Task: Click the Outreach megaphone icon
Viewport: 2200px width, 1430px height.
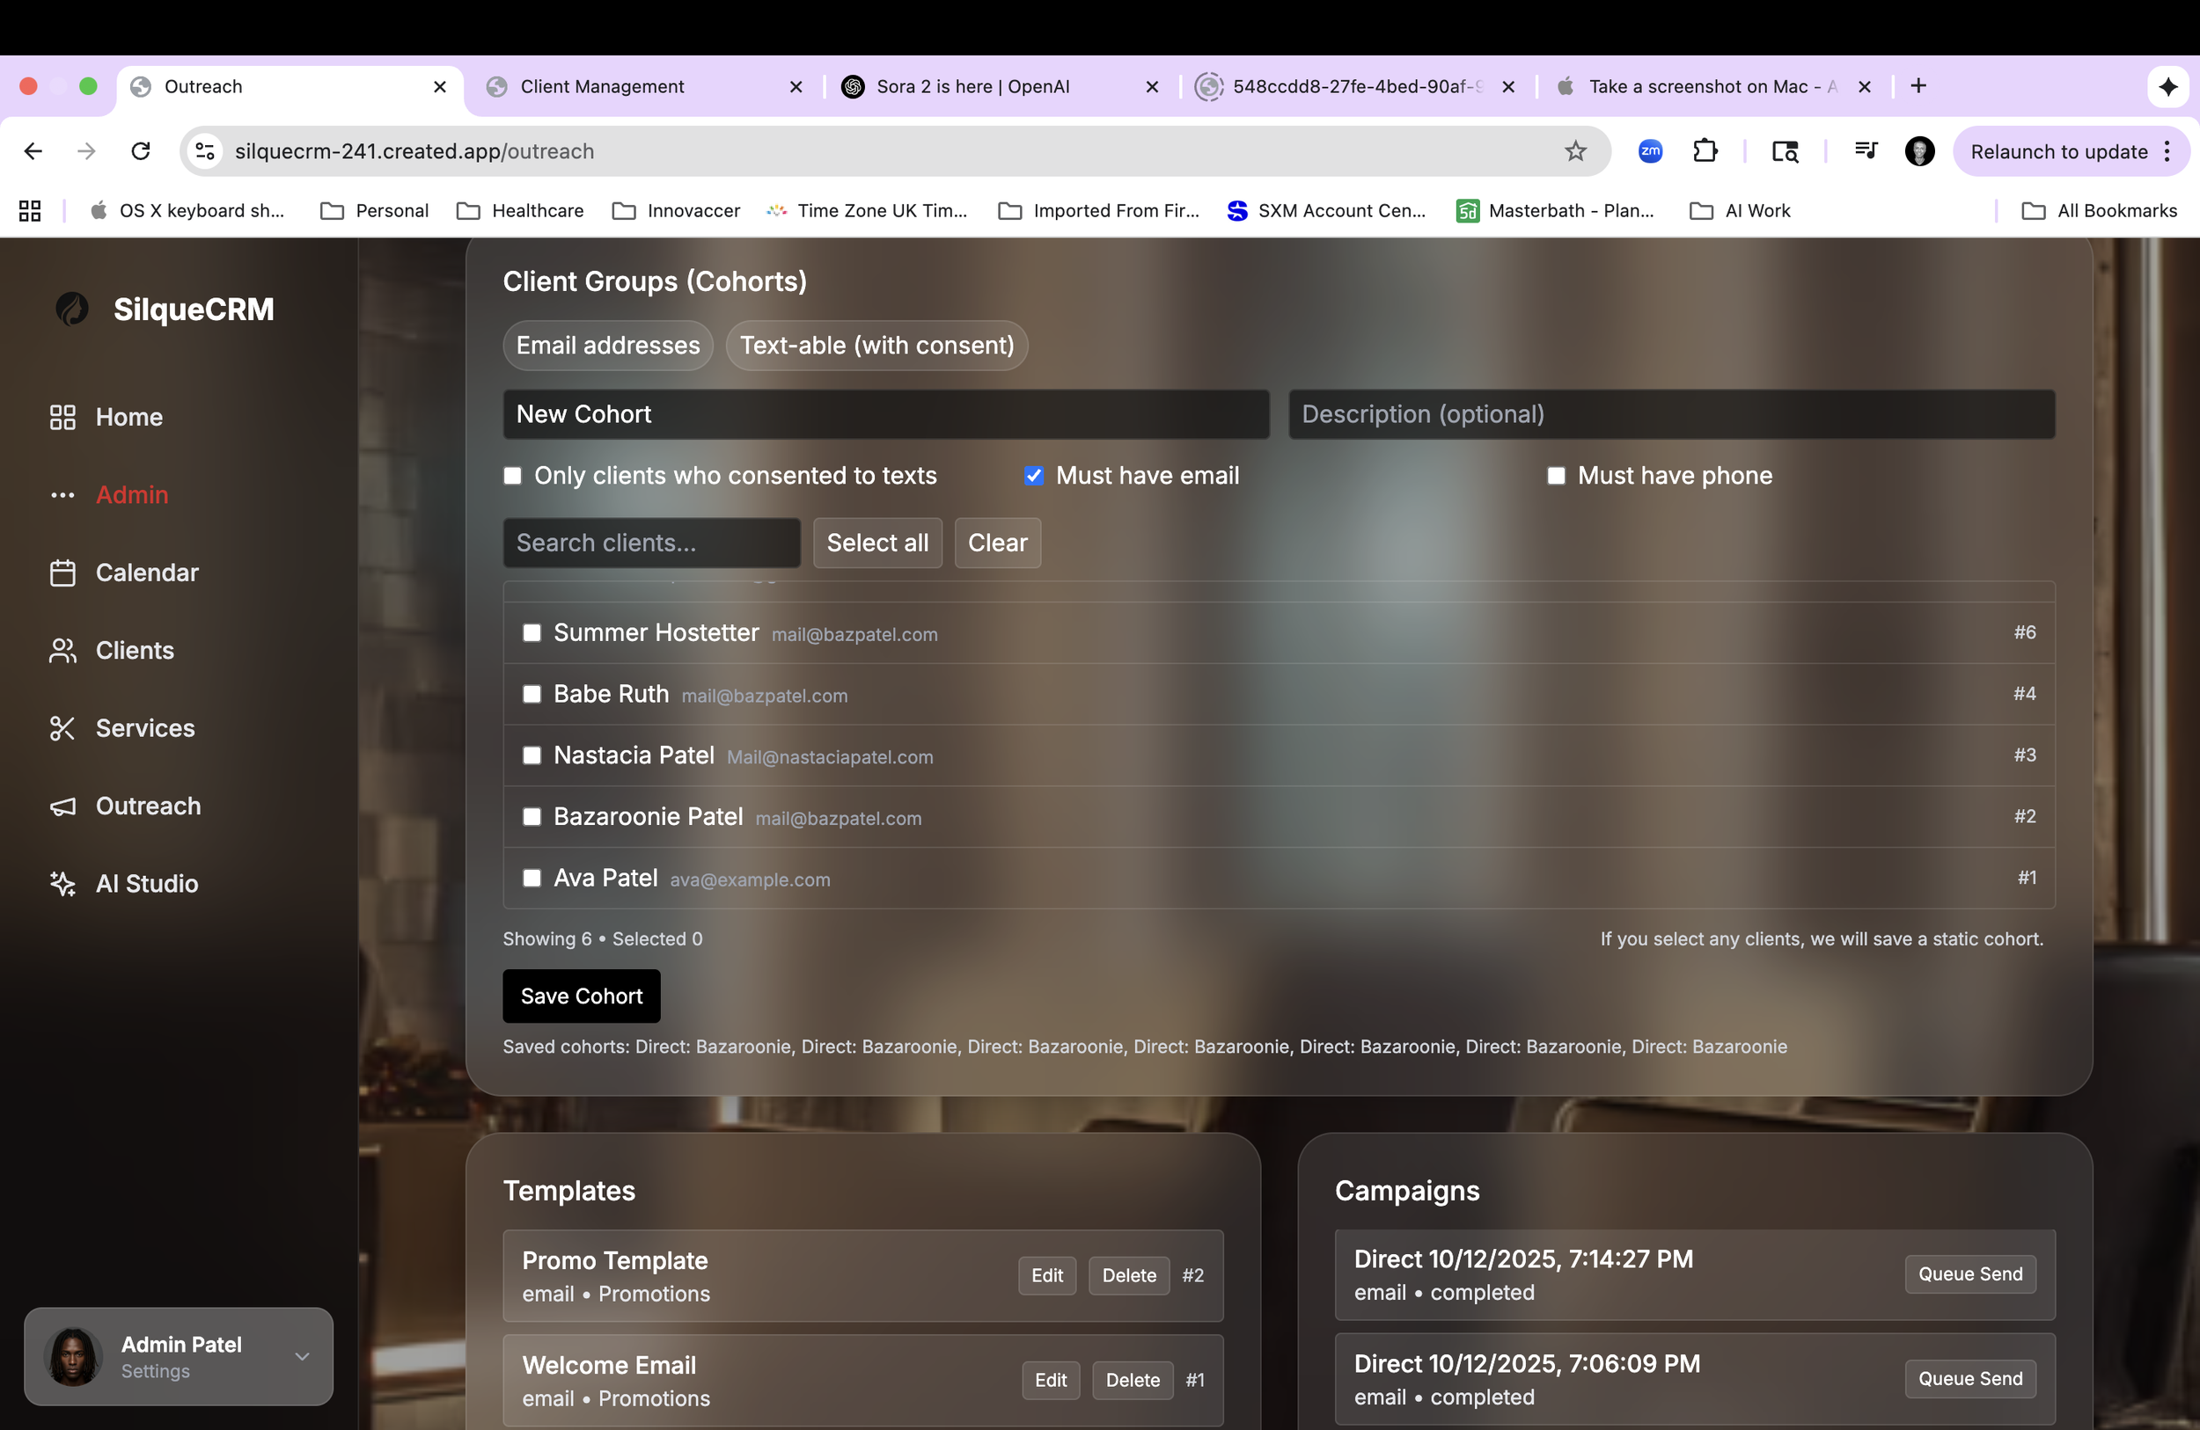Action: 62,806
